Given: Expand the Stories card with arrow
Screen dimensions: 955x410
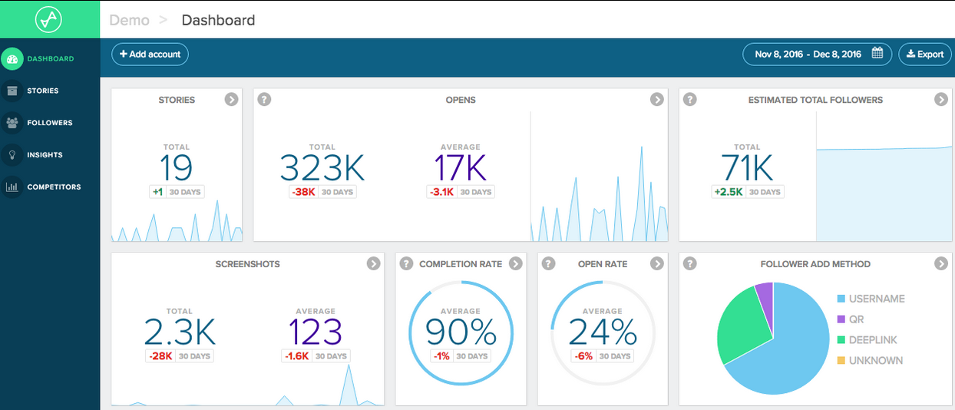Looking at the screenshot, I should point(231,100).
